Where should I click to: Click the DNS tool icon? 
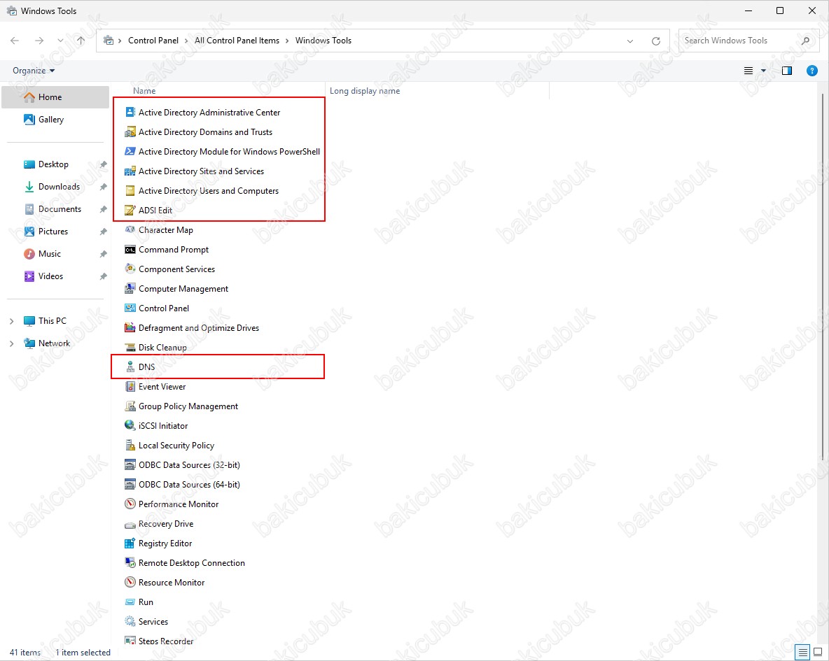[130, 367]
